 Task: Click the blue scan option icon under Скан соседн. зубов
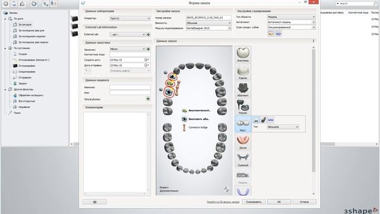[x=278, y=33]
